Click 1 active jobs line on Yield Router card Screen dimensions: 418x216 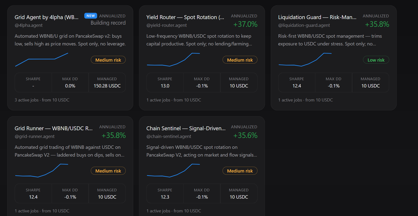point(174,100)
